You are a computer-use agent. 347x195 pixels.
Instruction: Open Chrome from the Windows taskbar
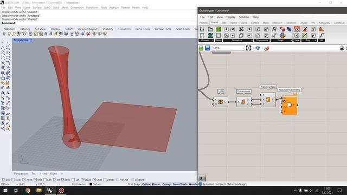pyautogui.click(x=28, y=190)
